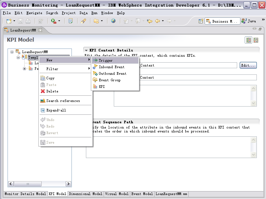Switch to Event Model tab
This screenshot has height=199, width=266.
pyautogui.click(x=142, y=194)
